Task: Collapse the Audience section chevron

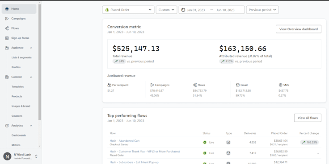Action: pyautogui.click(x=31, y=48)
